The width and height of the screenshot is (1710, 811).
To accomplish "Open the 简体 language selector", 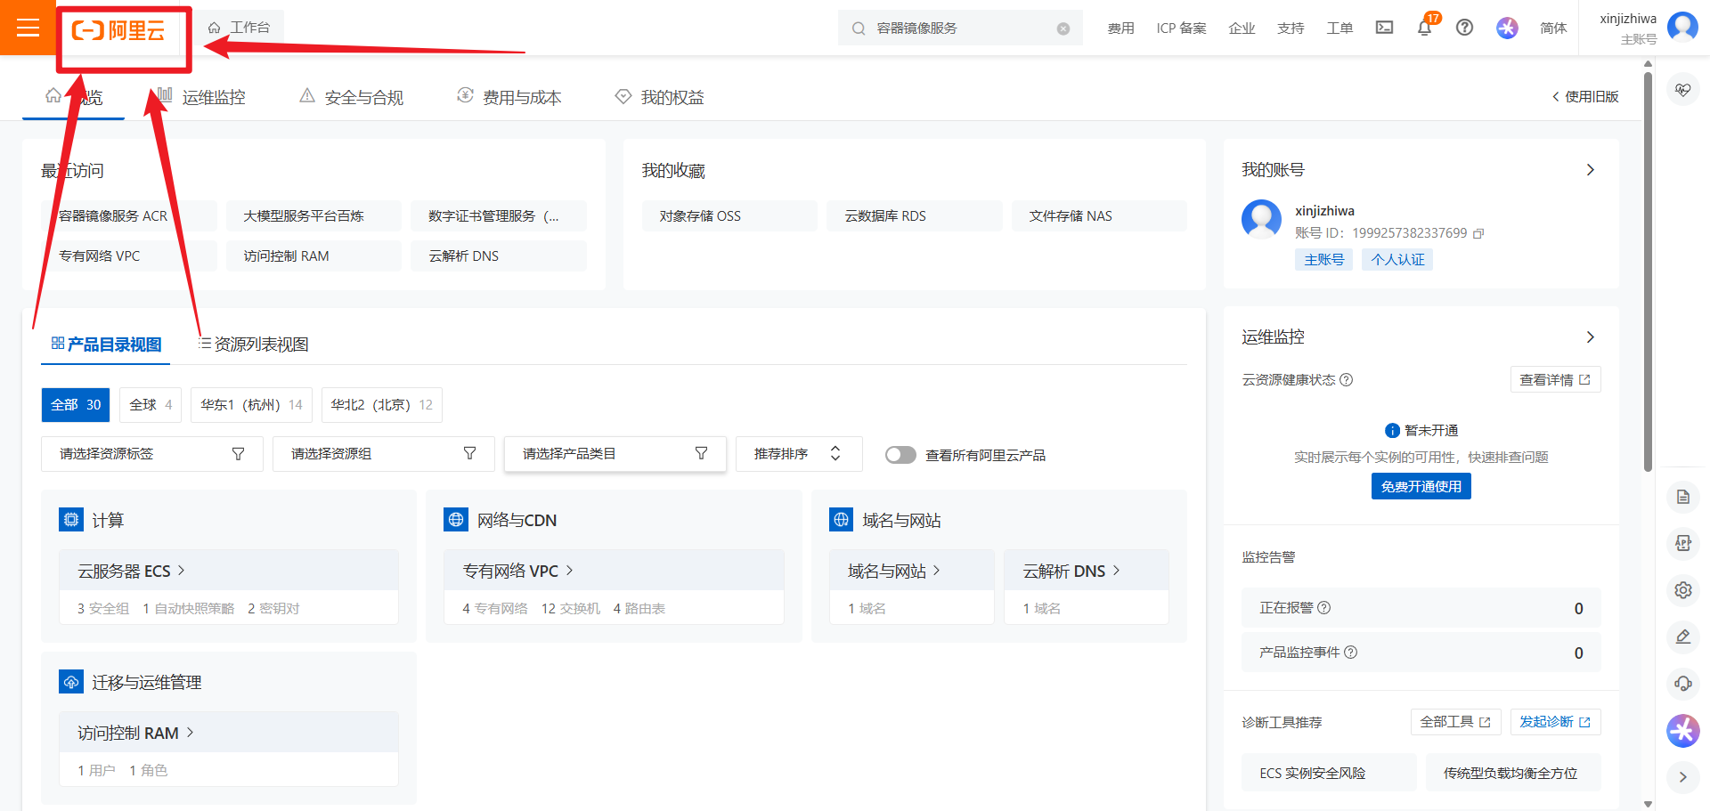I will [x=1553, y=28].
